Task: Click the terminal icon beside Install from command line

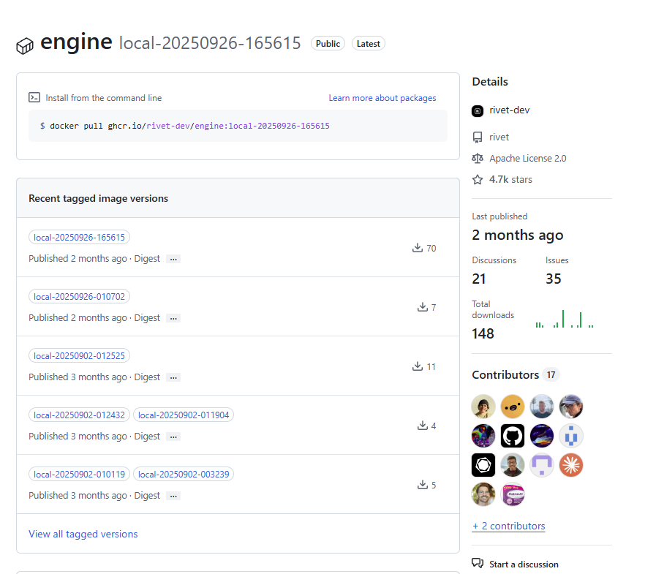Action: [x=34, y=97]
